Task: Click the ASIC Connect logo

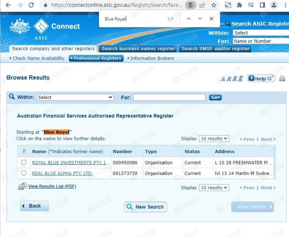Action: 56,29
